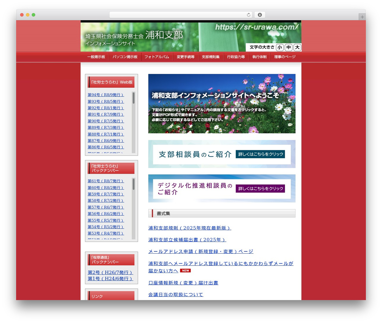Click the cosmos flower welcome banner image
Image resolution: width=382 pixels, height=323 pixels.
point(222,104)
